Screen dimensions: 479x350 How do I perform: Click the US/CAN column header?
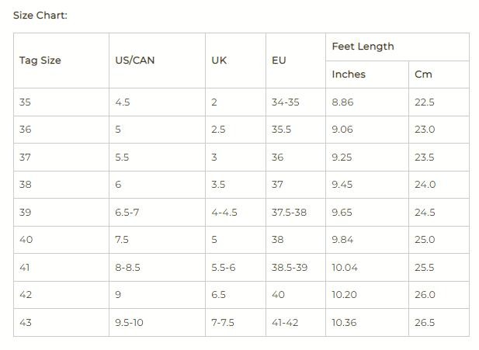(134, 61)
